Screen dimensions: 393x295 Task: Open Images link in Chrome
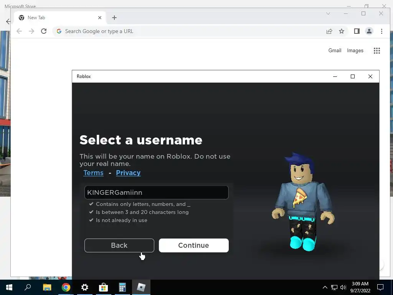(x=355, y=50)
